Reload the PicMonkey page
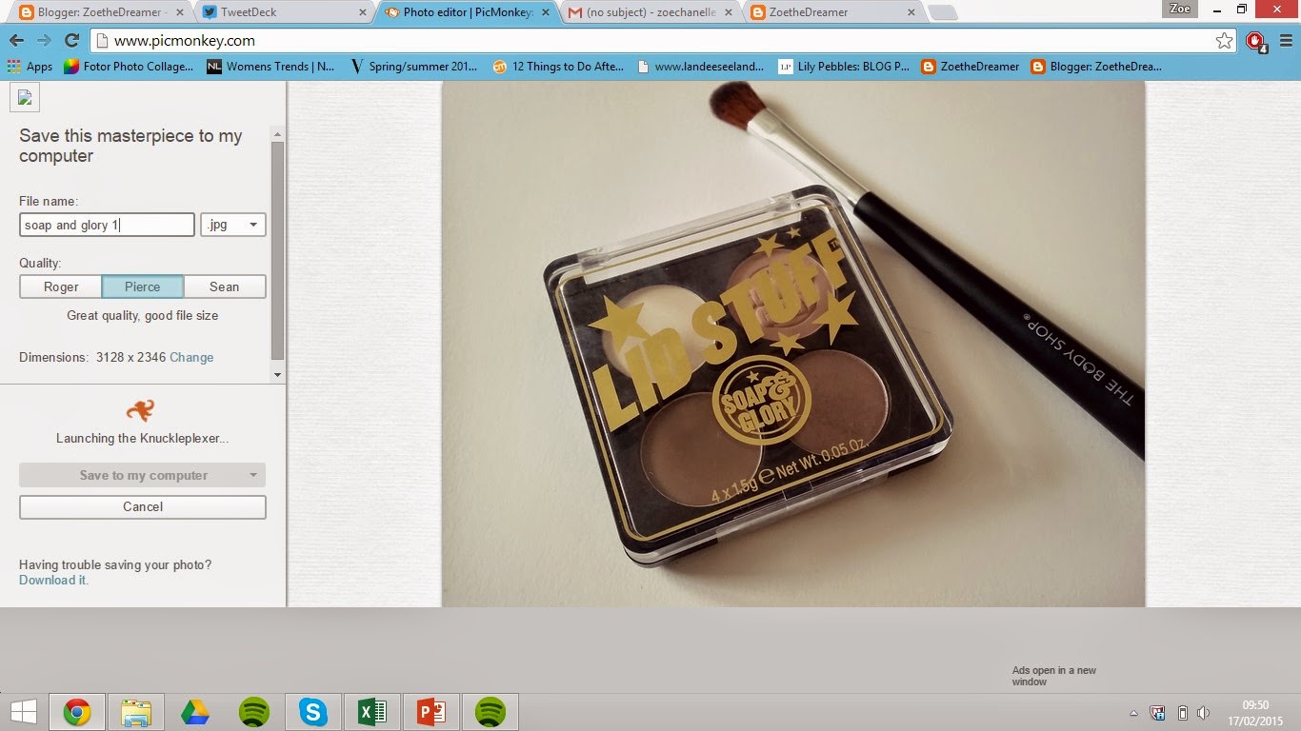1301x731 pixels. click(71, 40)
